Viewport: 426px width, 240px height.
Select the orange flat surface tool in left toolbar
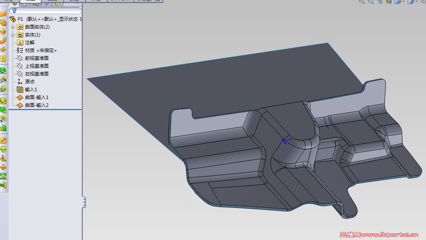click(3, 14)
